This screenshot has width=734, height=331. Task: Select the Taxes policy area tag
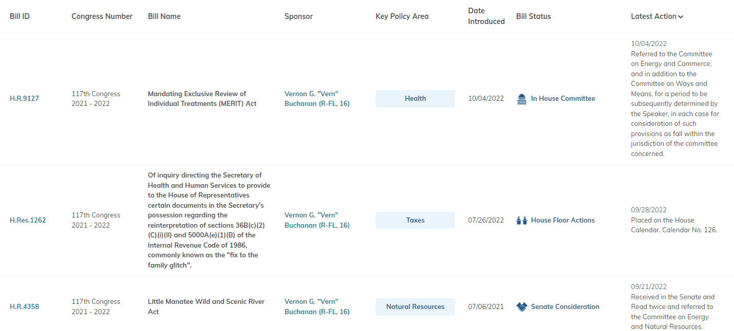pos(415,220)
